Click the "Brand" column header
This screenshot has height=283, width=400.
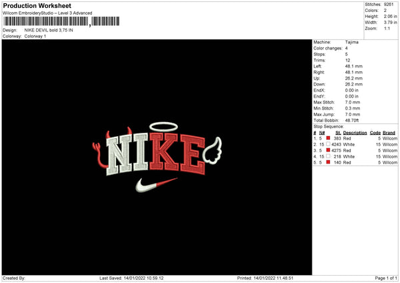pyautogui.click(x=389, y=133)
